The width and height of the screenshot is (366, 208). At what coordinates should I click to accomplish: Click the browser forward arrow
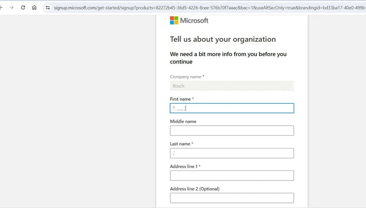click(12, 8)
